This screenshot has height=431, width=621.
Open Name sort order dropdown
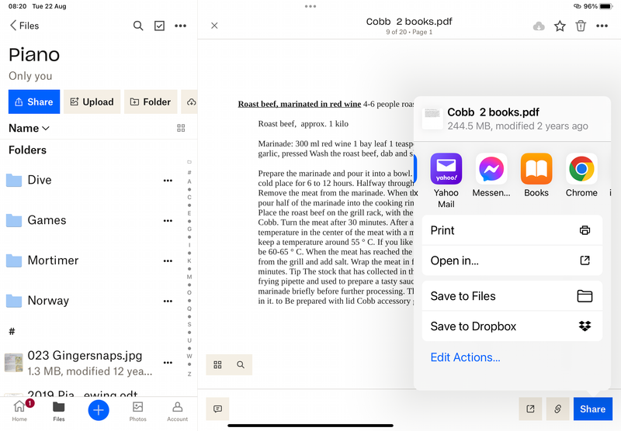29,128
